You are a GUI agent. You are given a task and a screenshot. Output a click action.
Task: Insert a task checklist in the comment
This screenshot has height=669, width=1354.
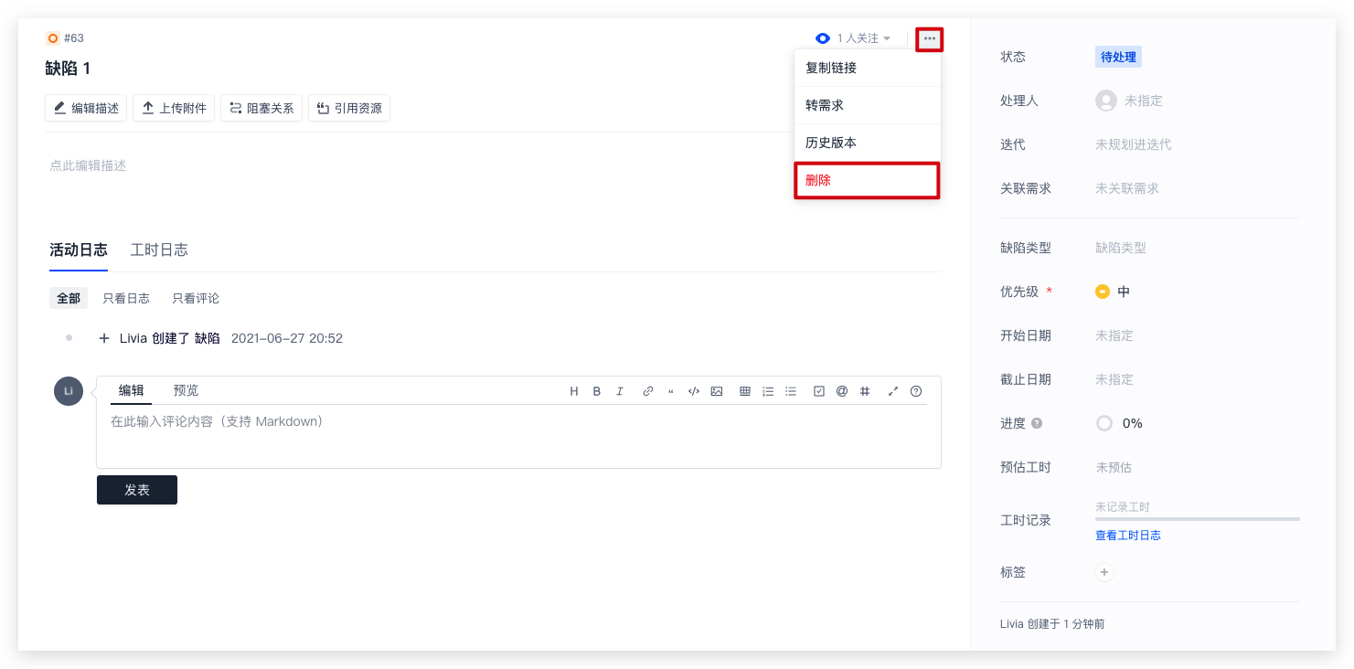(x=819, y=391)
